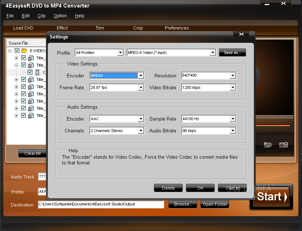Expand the Resolution 640*480 dropdown
The height and width of the screenshot is (231, 302).
pyautogui.click(x=233, y=76)
